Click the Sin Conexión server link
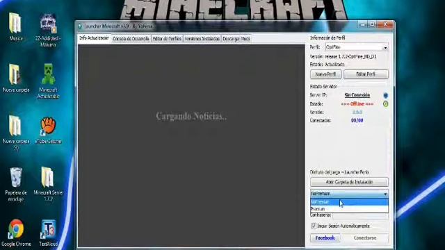This screenshot has height=250, width=445. pyautogui.click(x=357, y=95)
